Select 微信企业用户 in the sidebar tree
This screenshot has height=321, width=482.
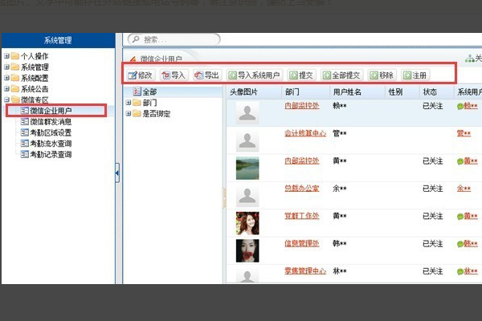[51, 111]
